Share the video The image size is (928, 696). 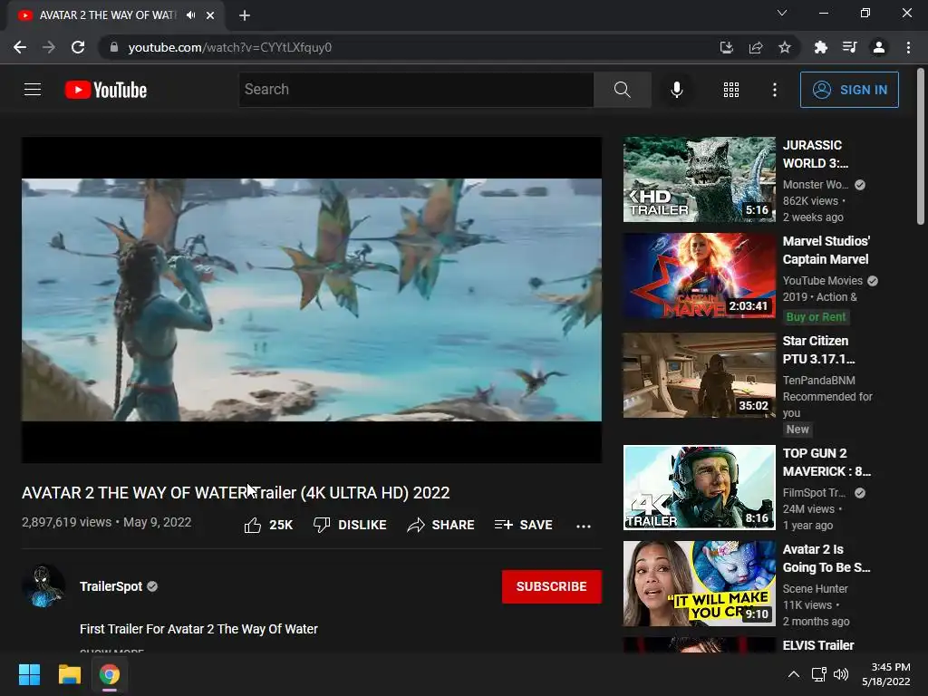441,525
